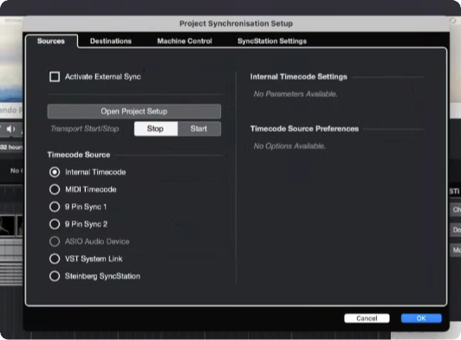The width and height of the screenshot is (461, 340).
Task: Confirm the dialog with OK
Action: [421, 318]
